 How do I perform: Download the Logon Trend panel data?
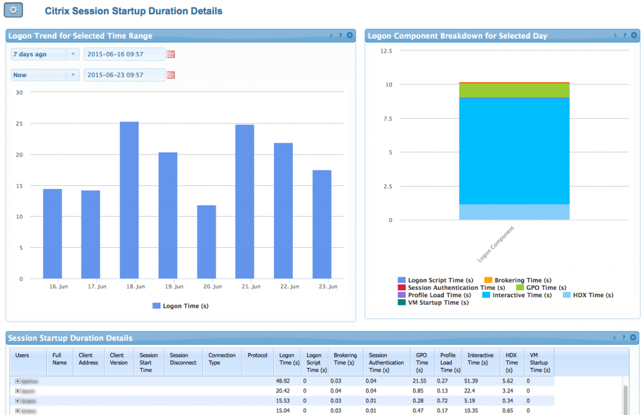(331, 36)
